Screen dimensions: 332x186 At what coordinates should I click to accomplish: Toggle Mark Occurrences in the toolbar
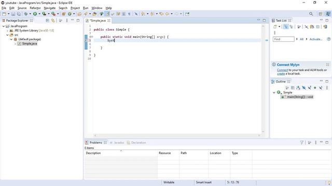click(108, 14)
